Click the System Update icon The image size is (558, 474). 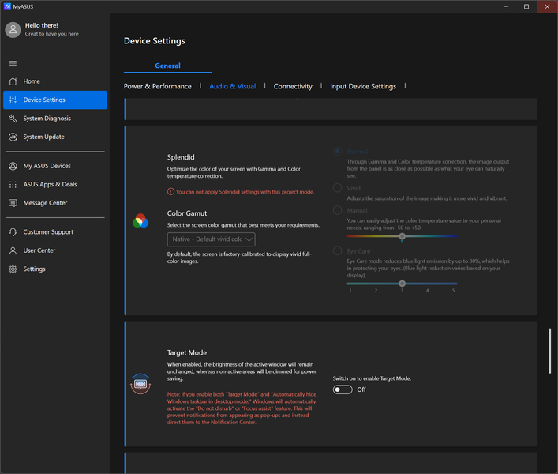tap(13, 137)
